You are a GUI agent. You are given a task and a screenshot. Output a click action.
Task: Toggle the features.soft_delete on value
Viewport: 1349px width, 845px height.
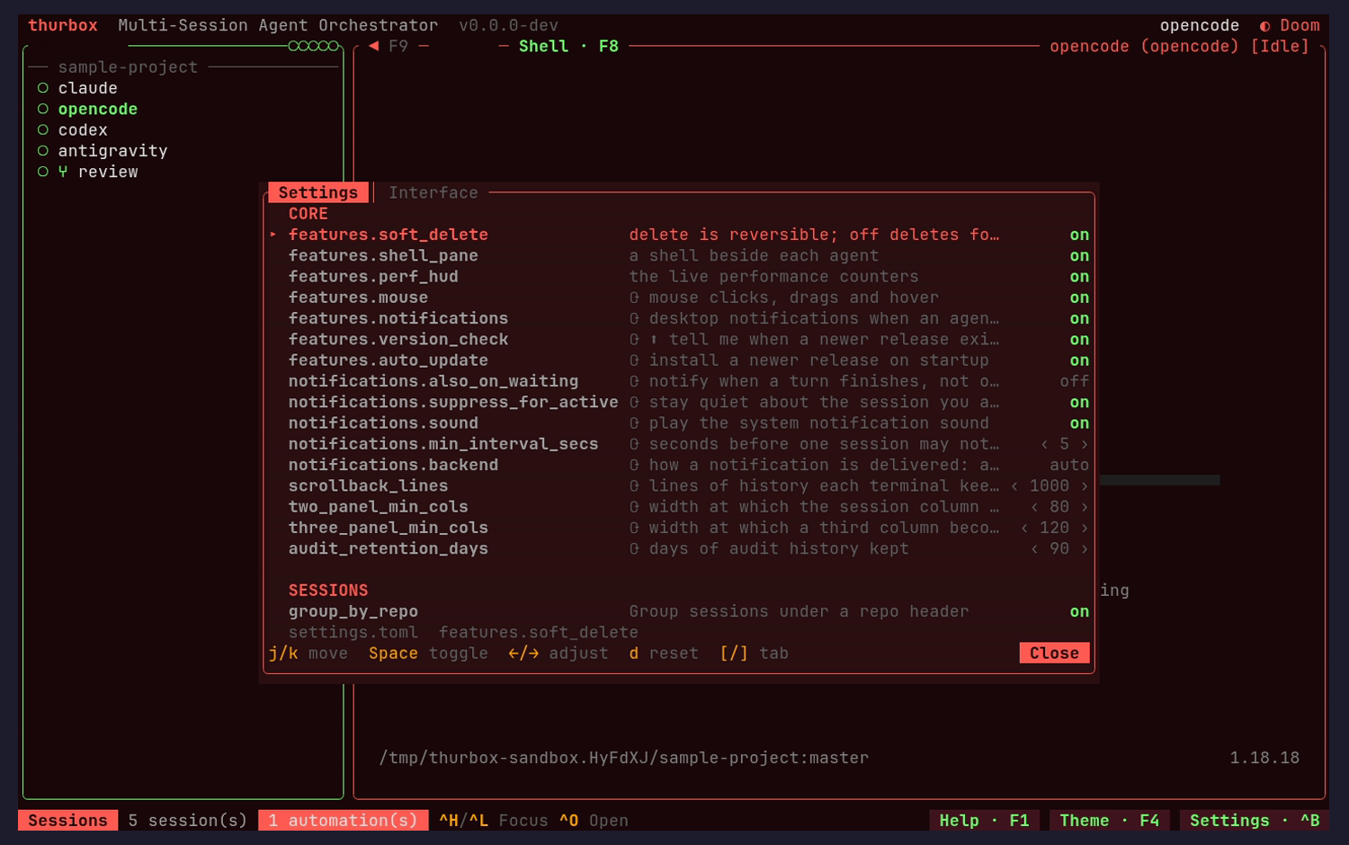click(x=1079, y=235)
